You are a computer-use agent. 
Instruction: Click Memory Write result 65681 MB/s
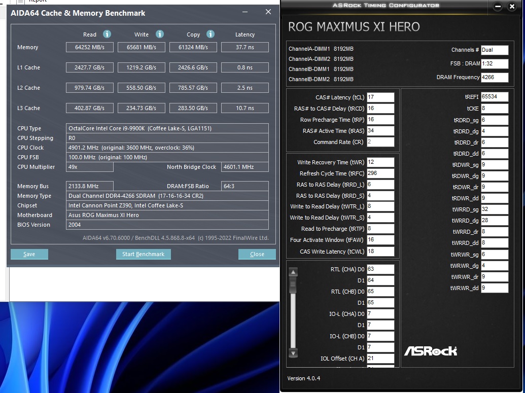pos(142,47)
